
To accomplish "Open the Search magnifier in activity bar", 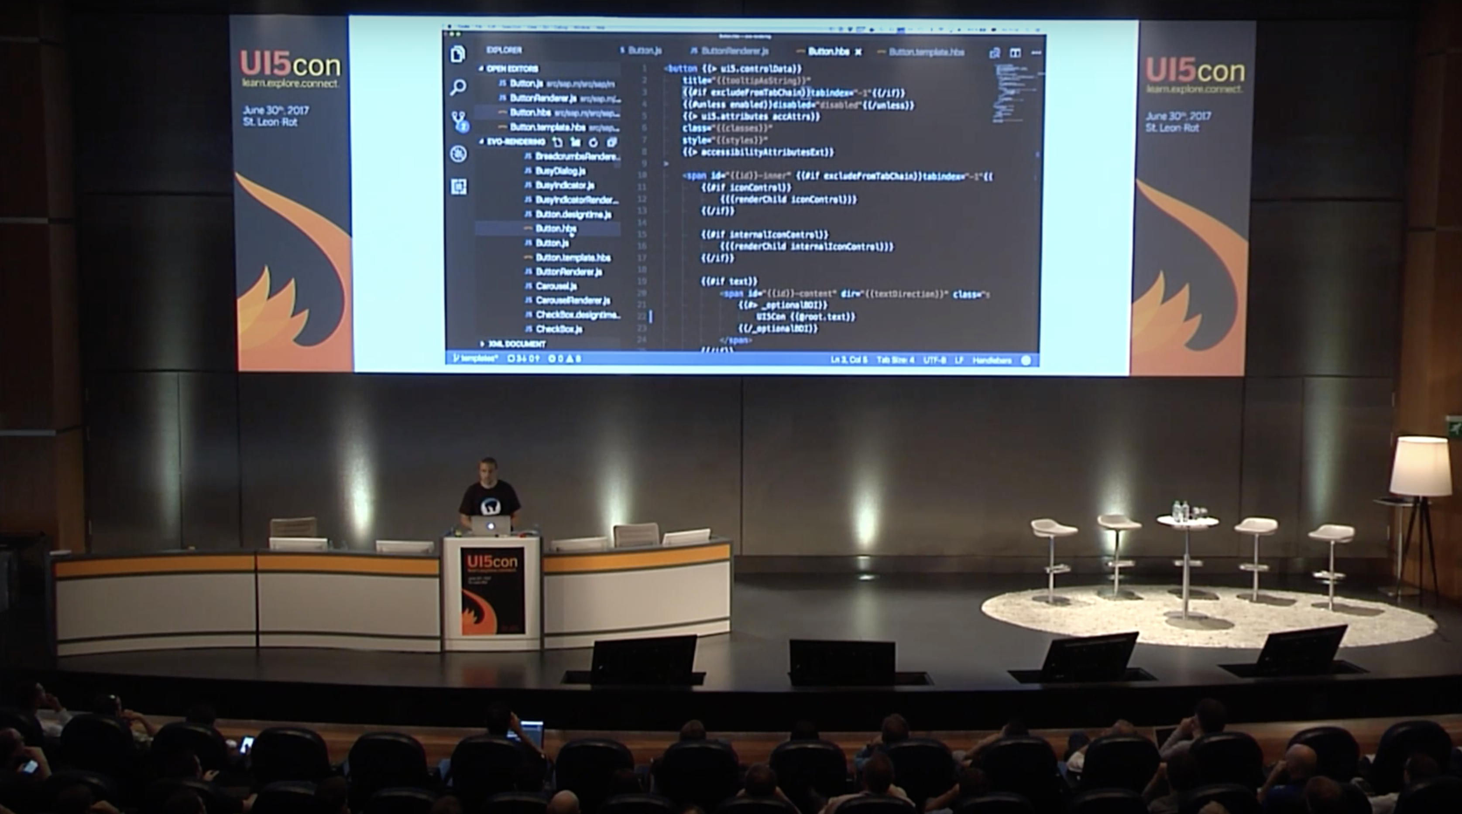I will tap(458, 87).
